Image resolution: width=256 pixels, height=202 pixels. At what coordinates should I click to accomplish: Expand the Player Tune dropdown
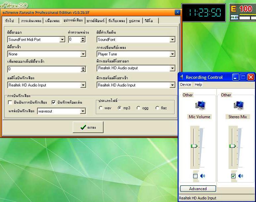point(172,54)
